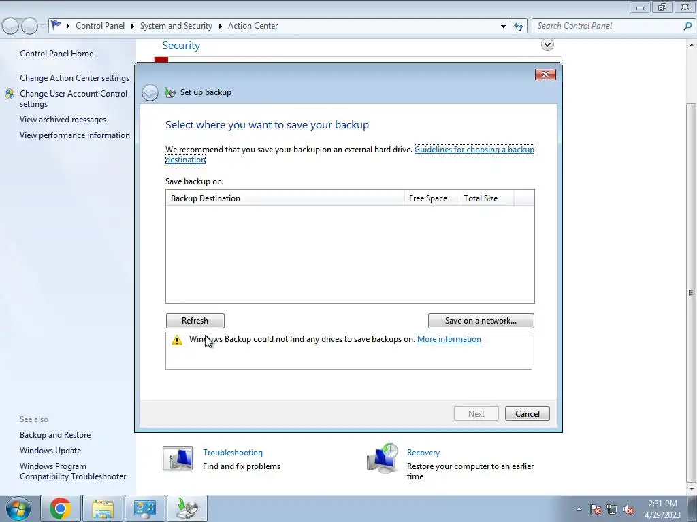Open View performance information
697x522 pixels.
[75, 135]
